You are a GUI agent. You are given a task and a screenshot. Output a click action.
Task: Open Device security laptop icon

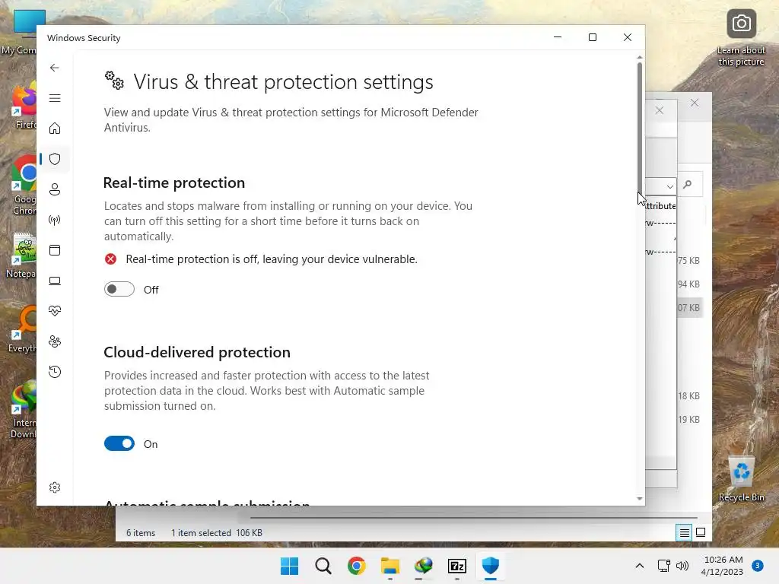[x=55, y=281]
